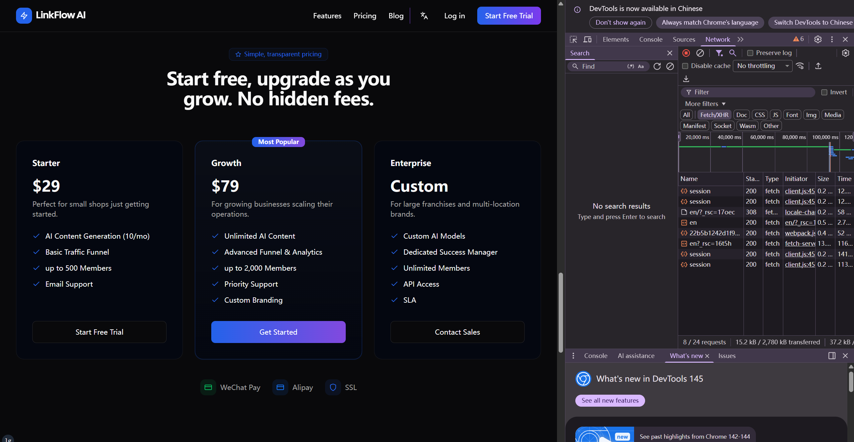
Task: Open the language translate icon in navbar
Action: click(x=424, y=16)
